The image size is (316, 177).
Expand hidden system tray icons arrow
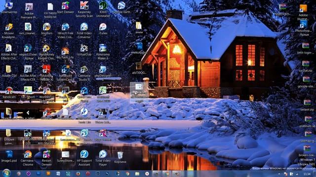pyautogui.click(x=279, y=174)
